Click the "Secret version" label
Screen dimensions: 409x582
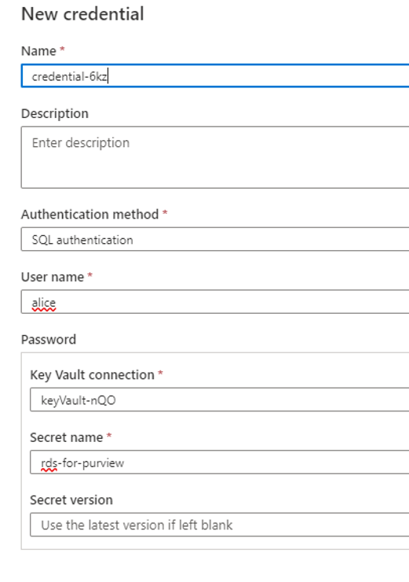click(71, 500)
